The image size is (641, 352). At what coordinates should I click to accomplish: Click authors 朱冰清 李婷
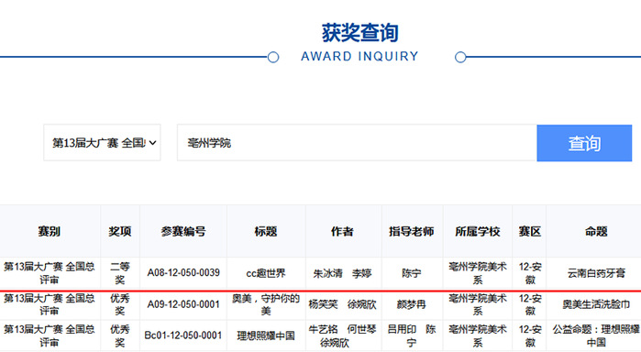coord(343,273)
